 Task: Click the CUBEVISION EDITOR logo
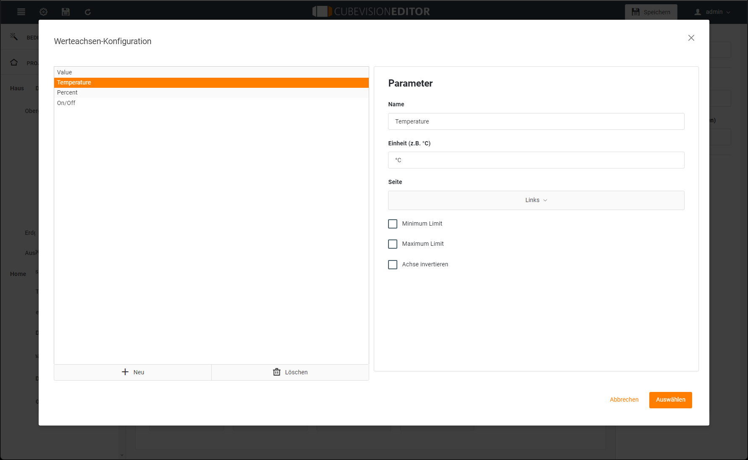(x=371, y=11)
